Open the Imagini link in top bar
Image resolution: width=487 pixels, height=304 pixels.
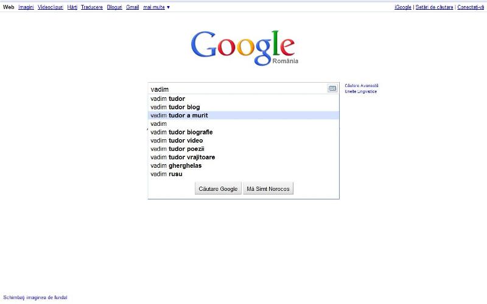click(x=26, y=7)
